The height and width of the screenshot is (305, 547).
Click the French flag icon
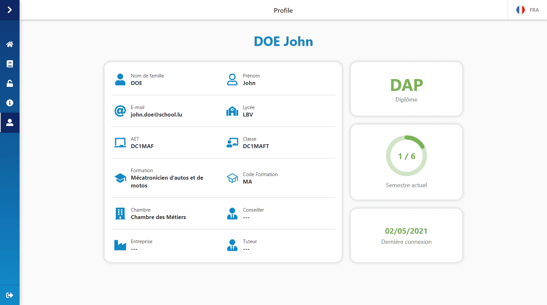pos(520,10)
